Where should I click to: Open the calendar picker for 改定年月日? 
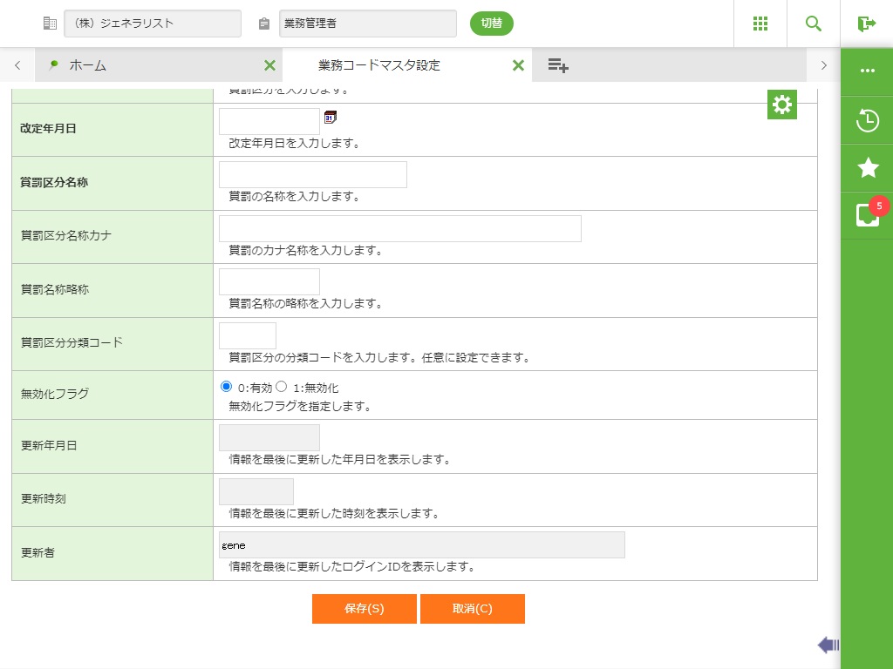[x=331, y=118]
